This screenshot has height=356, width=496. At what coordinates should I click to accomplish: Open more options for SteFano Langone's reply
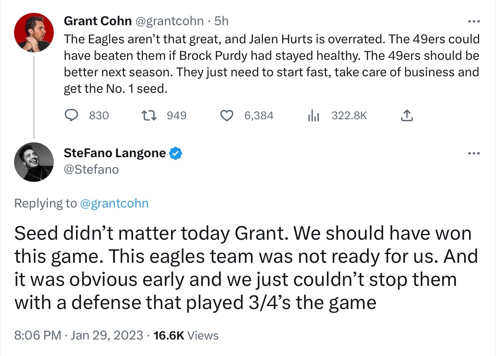coord(473,154)
